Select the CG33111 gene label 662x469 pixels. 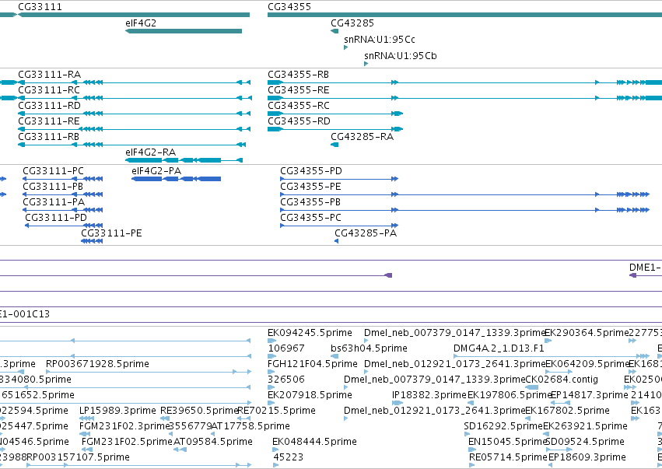coord(40,7)
